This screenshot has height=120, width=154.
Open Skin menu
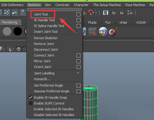(x=48, y=5)
